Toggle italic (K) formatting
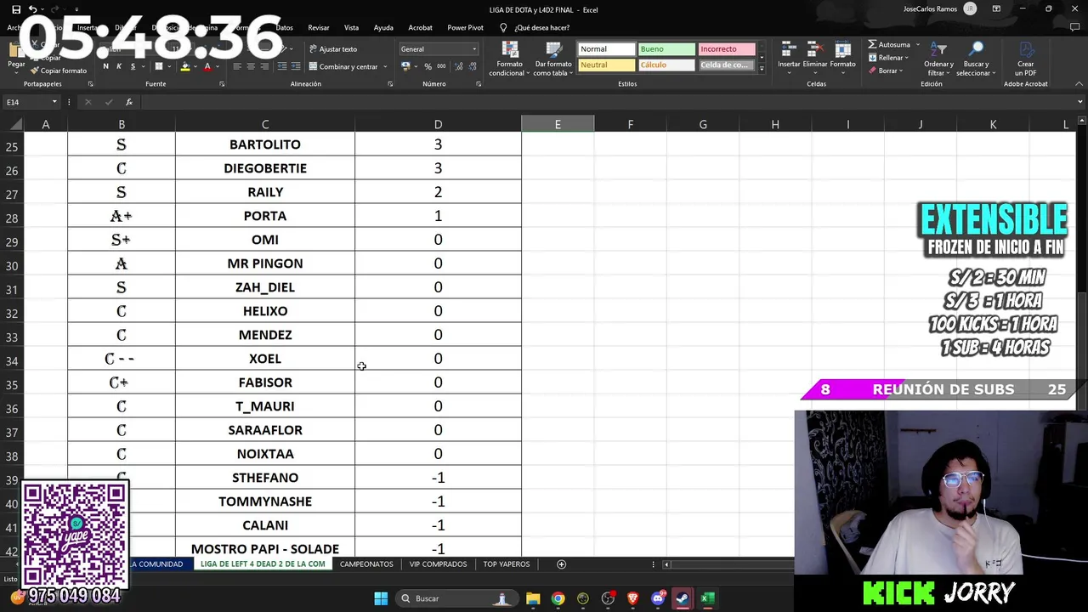 point(118,66)
